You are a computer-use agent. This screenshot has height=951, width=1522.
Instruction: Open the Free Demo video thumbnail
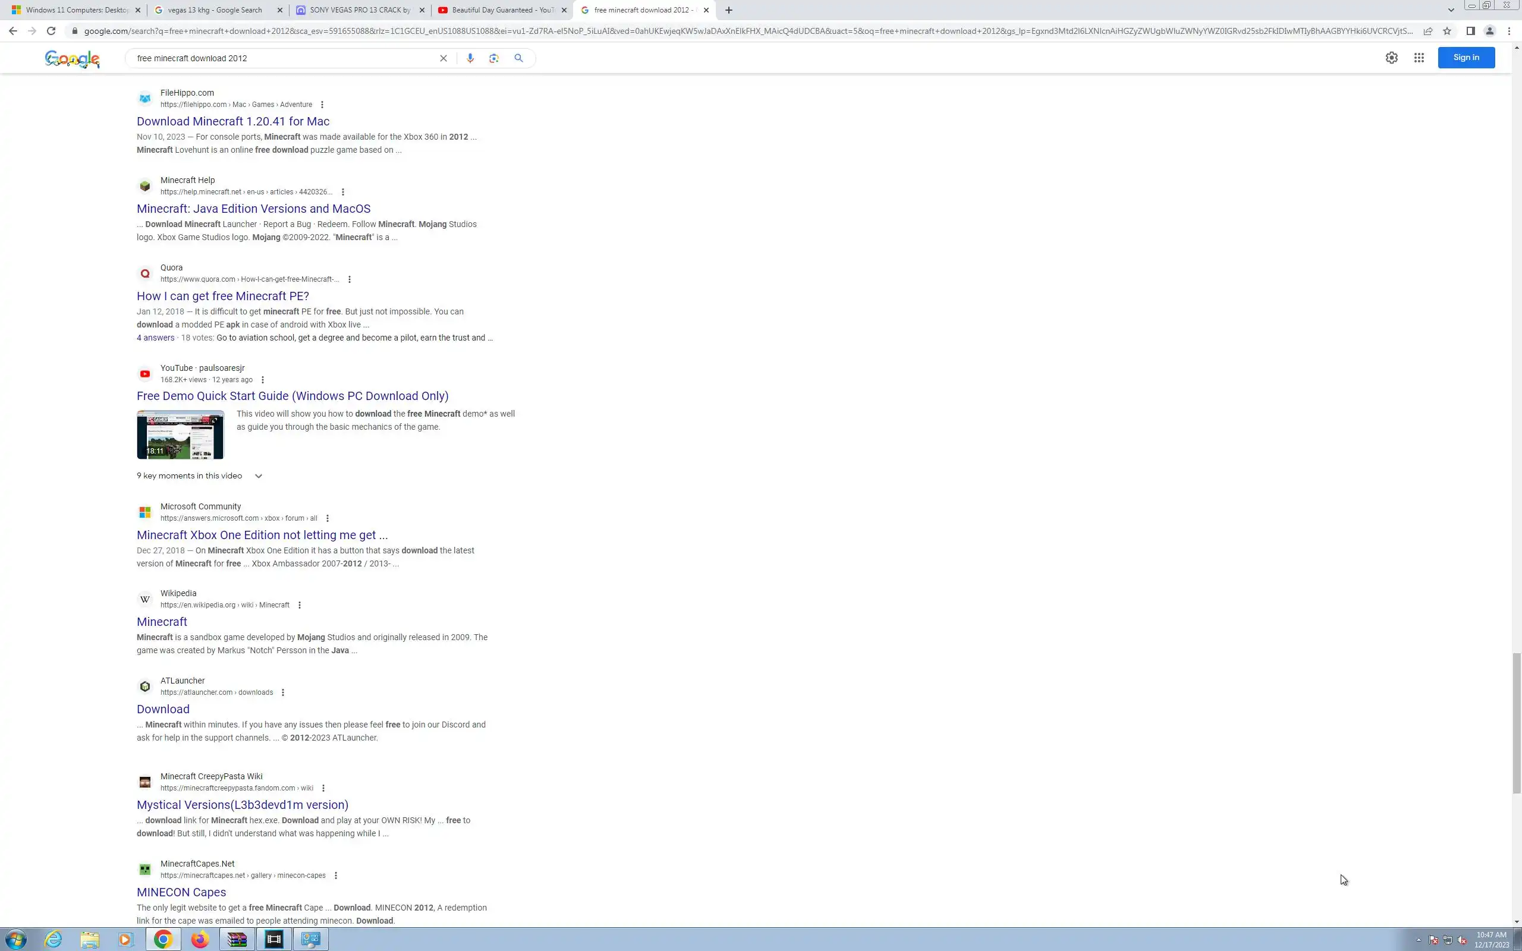point(181,434)
